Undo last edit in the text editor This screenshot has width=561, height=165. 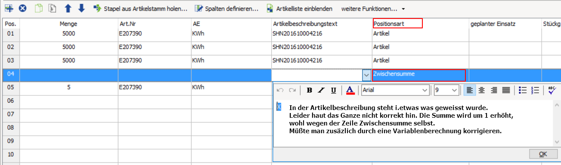280,90
